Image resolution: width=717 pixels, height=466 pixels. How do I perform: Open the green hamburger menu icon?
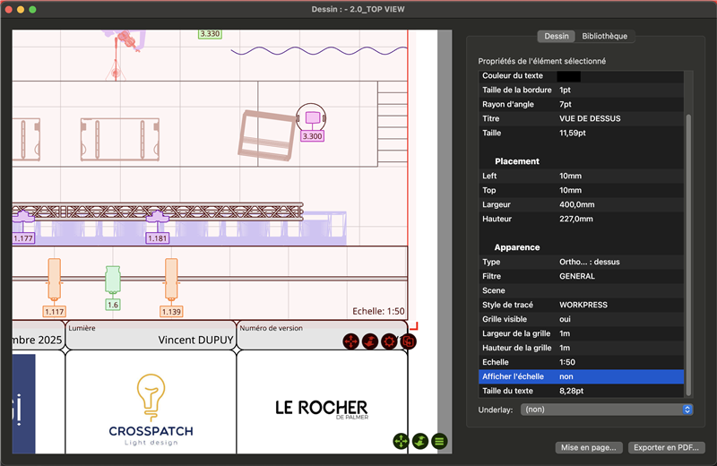click(438, 441)
